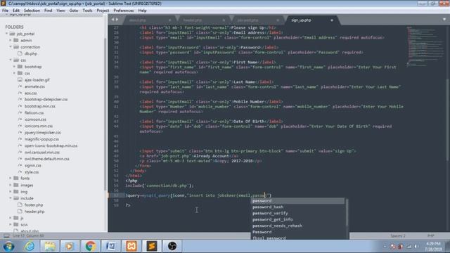
Task: Choose password_verify from the autocomplete list
Action: click(x=298, y=213)
